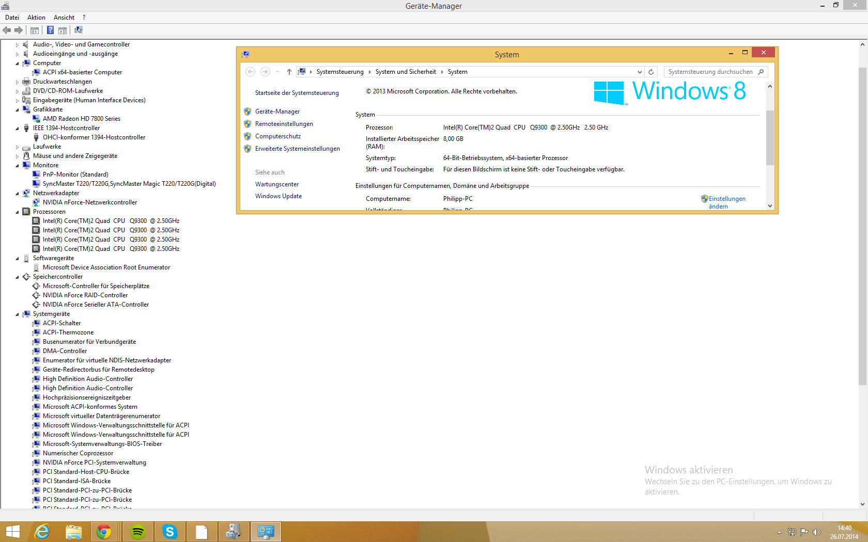This screenshot has height=542, width=868.
Task: Collapse the Monitore node
Action: [x=17, y=166]
